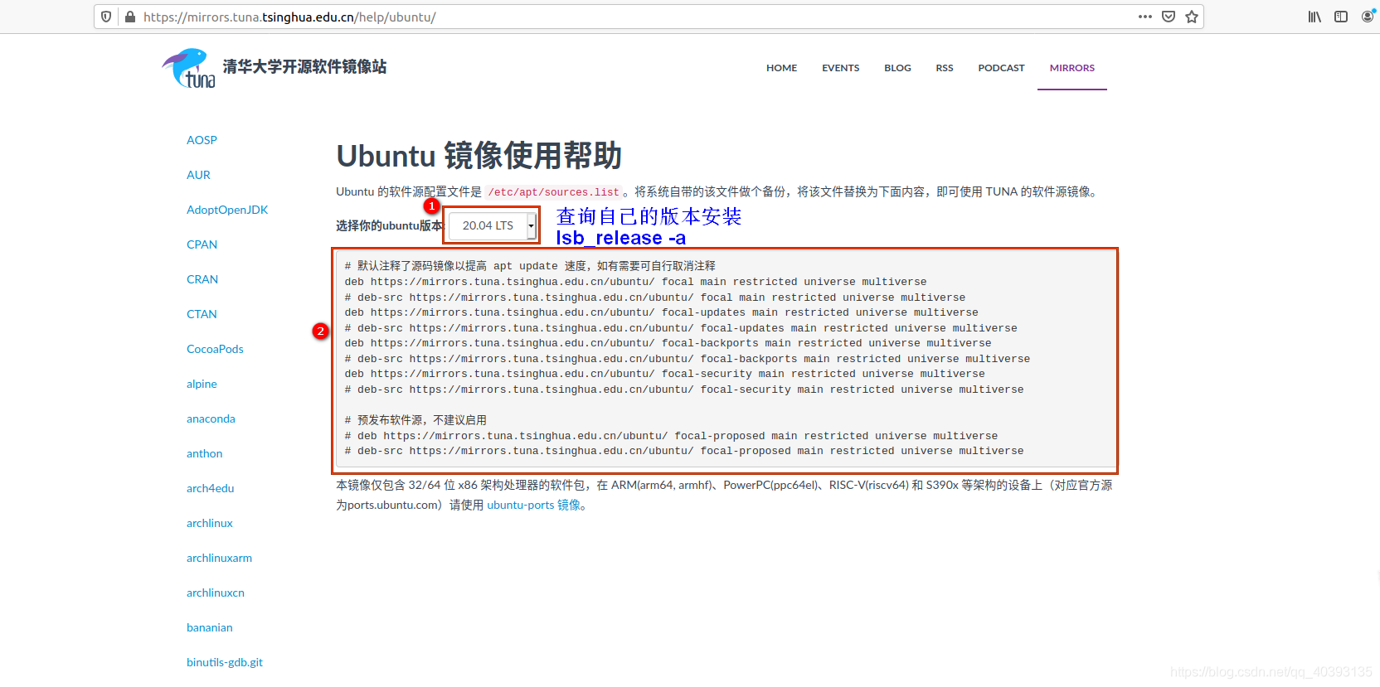Click the 预发布软件源,不建议启用 comment line
Viewport: 1380px width, 687px height.
point(415,420)
